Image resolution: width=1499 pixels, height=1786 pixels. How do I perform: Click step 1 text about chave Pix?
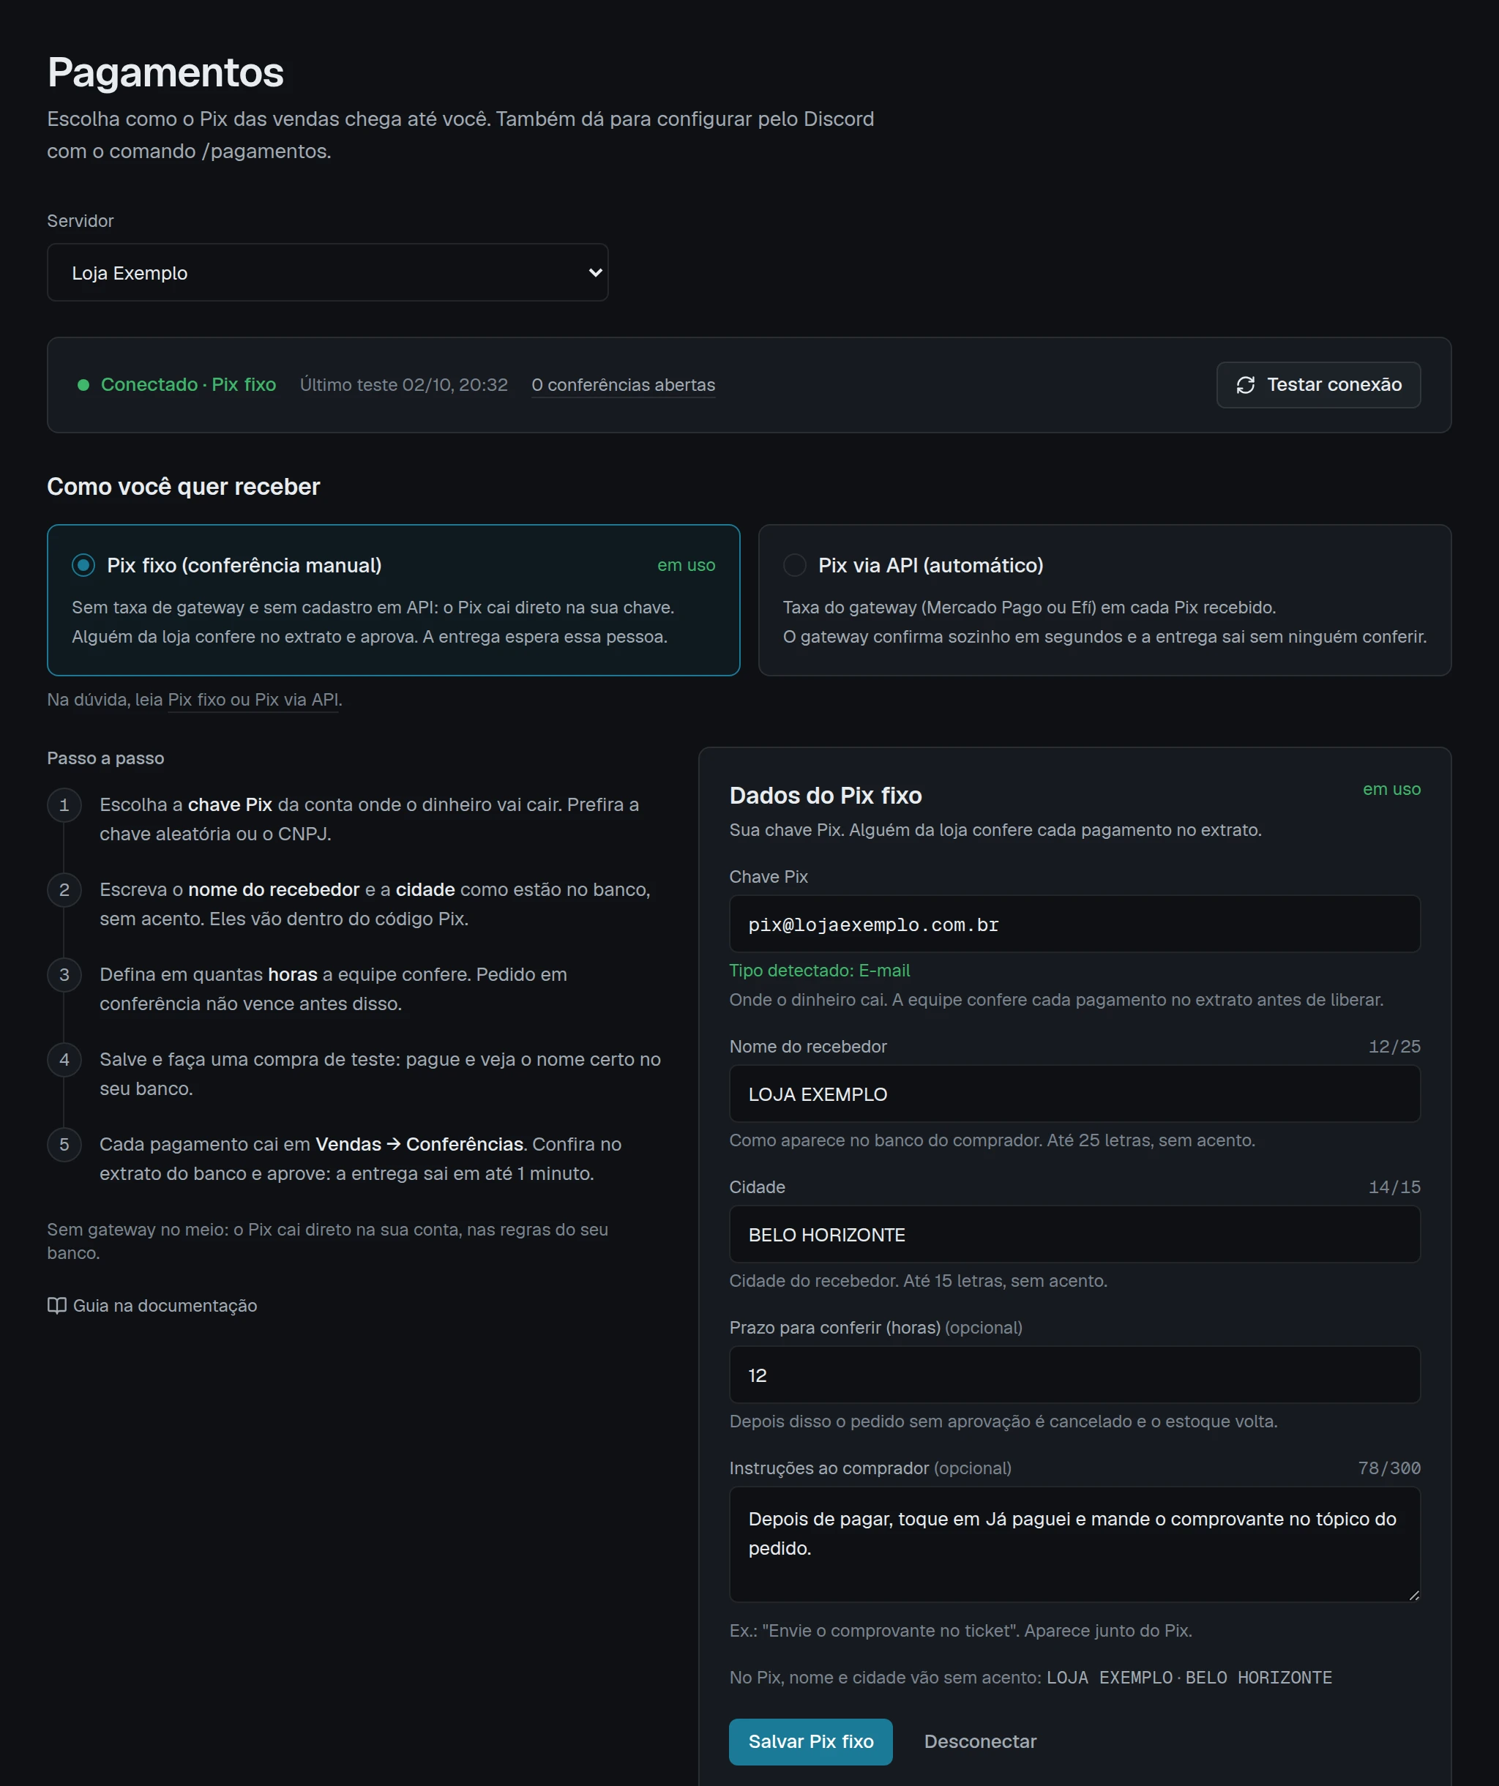[370, 820]
